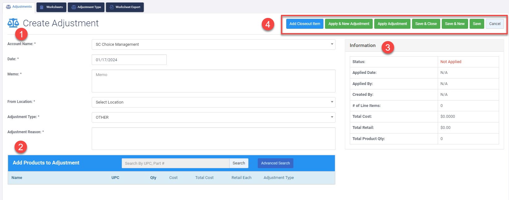Click the scales icon on Adjustment Type tab
509x200 pixels.
point(74,7)
